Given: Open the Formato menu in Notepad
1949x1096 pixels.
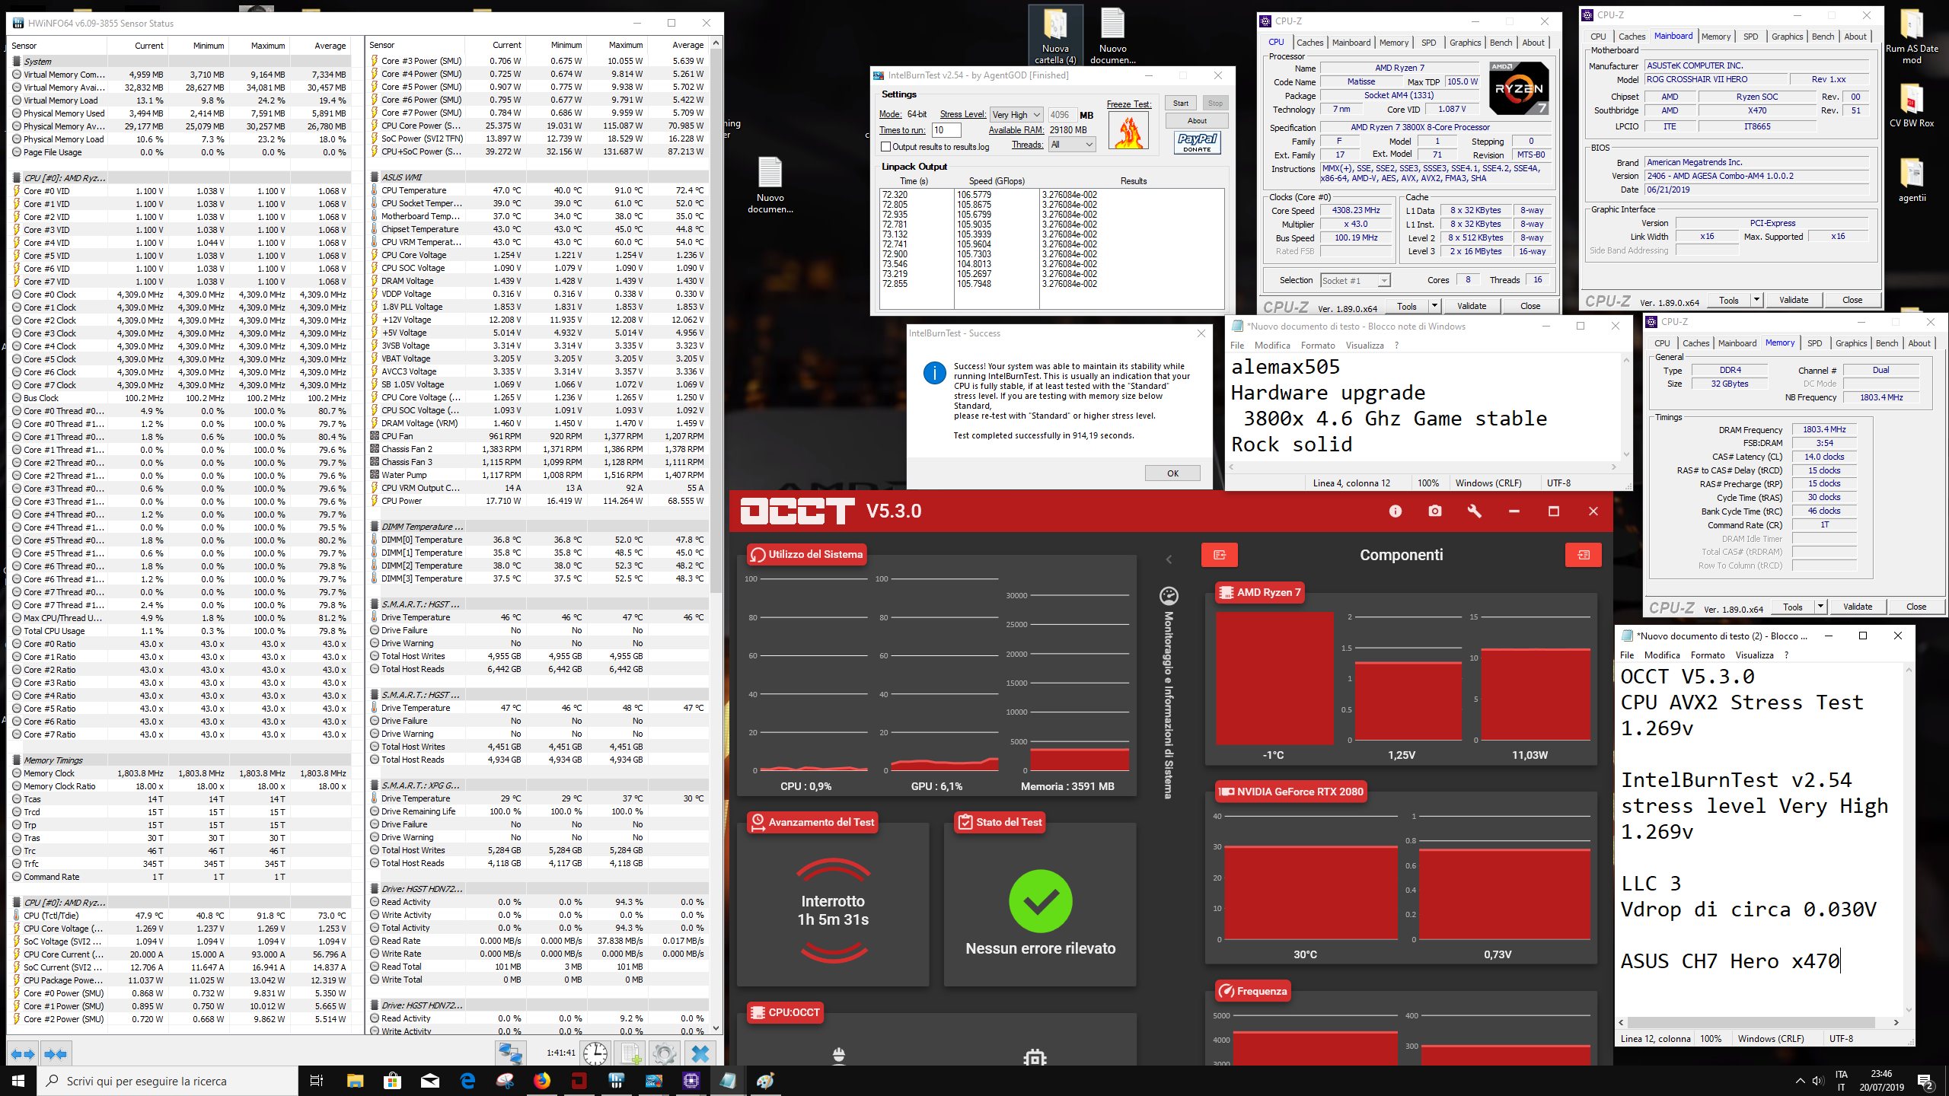Looking at the screenshot, I should (1317, 346).
